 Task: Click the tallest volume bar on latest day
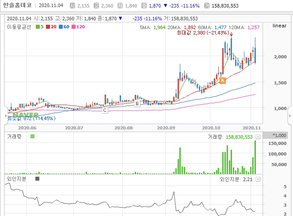tap(255, 157)
